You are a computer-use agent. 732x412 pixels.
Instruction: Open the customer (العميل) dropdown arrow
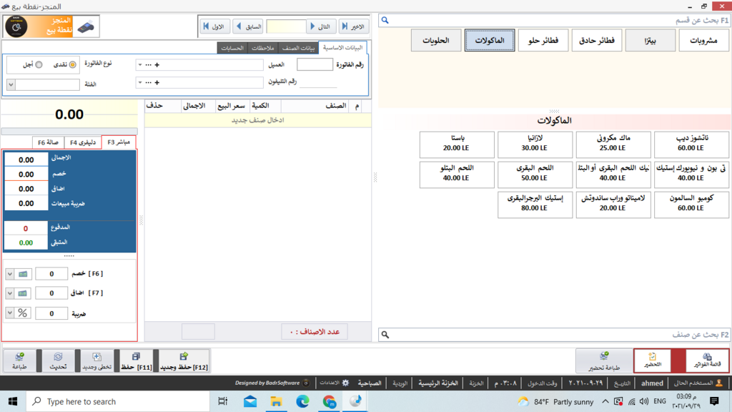(139, 65)
